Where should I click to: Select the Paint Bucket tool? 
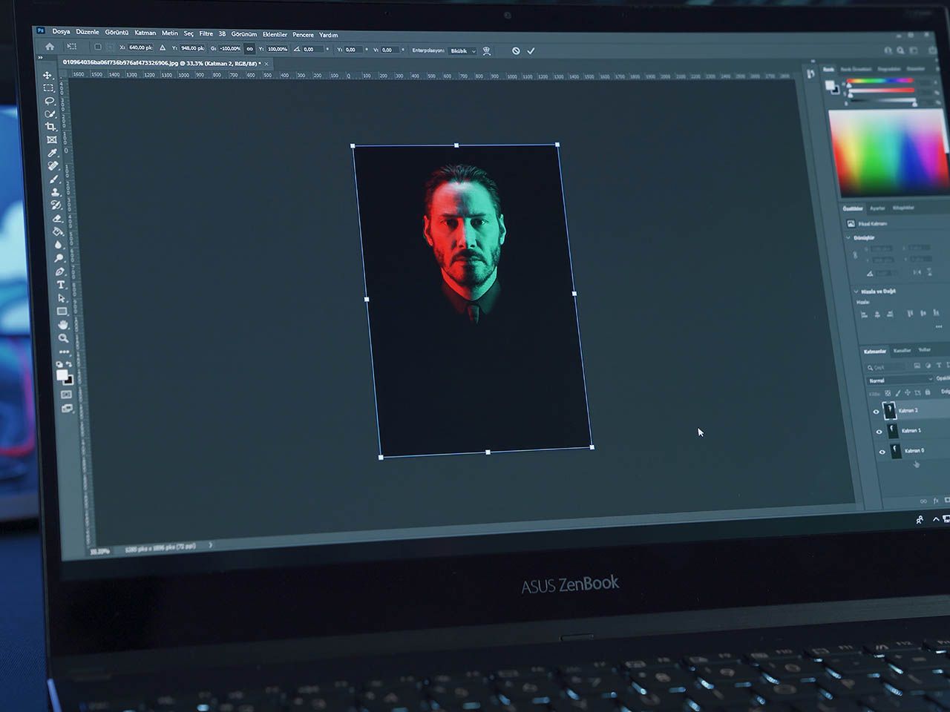(x=58, y=231)
